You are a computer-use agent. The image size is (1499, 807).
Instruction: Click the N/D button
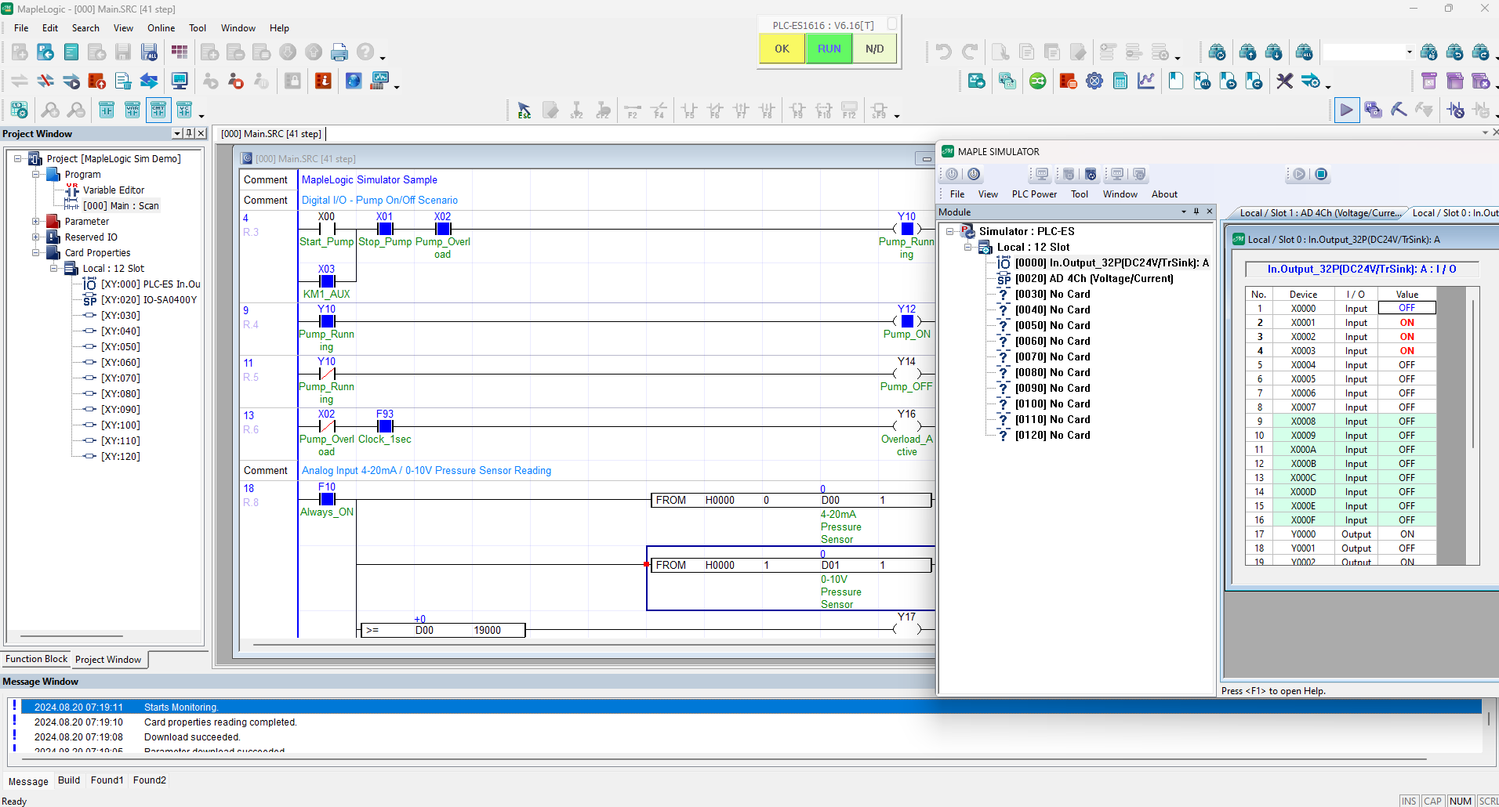tap(873, 48)
